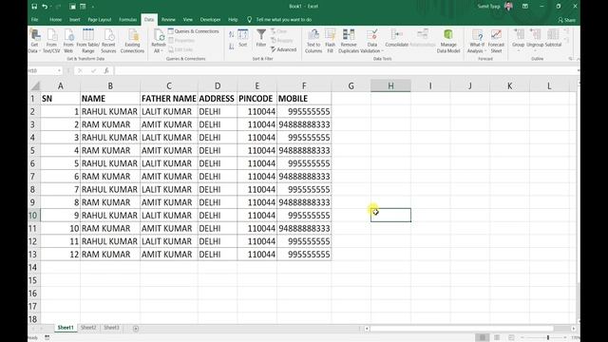Switch to the Developer tab
Screen dimensions: 608x342
pos(210,19)
